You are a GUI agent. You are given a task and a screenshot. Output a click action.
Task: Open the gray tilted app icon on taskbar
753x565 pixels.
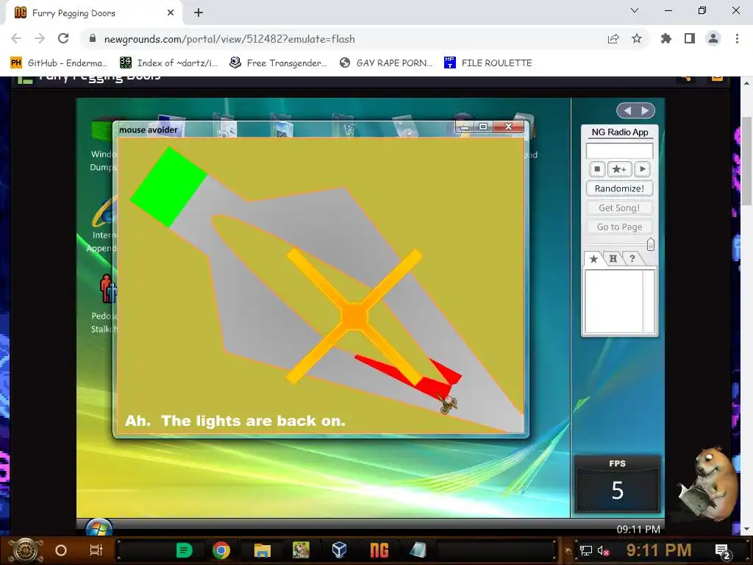click(418, 550)
